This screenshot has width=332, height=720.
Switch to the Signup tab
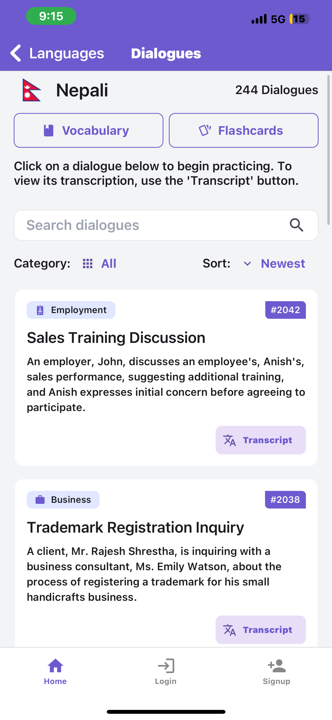pyautogui.click(x=276, y=671)
